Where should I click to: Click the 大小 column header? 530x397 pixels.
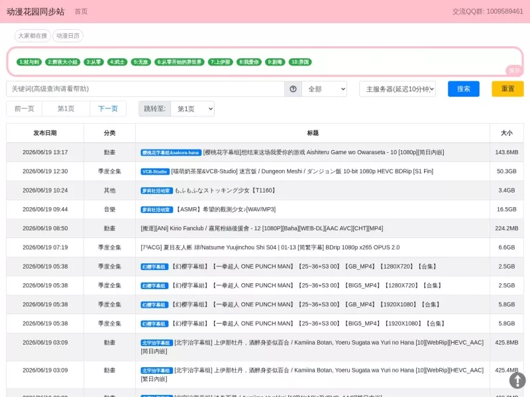pos(506,133)
